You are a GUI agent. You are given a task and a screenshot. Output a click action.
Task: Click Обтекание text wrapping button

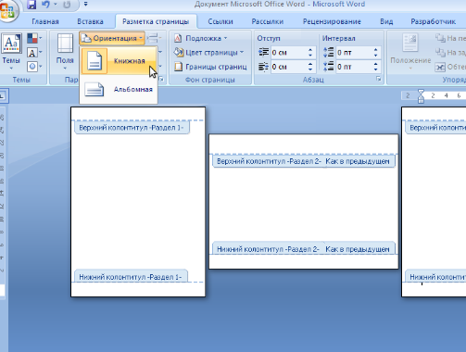point(450,67)
